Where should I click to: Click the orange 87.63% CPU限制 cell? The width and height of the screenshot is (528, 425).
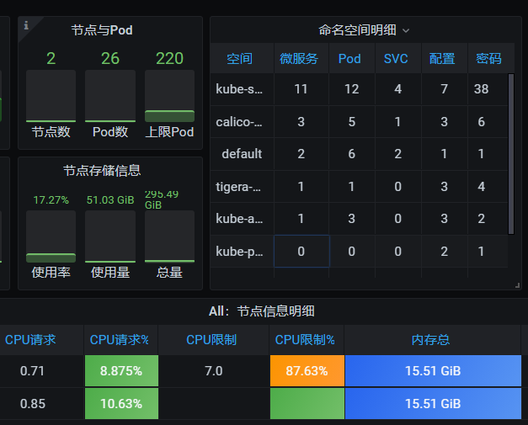tap(307, 371)
